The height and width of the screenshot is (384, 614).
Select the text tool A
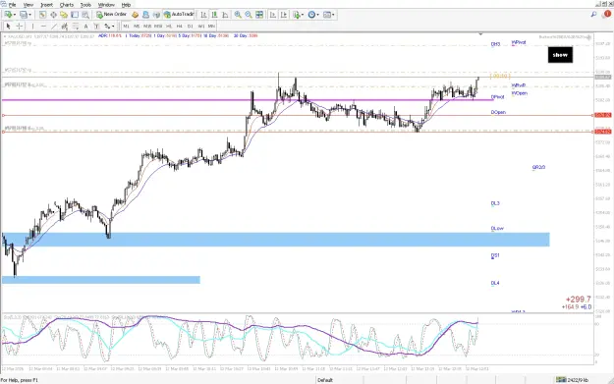click(85, 27)
